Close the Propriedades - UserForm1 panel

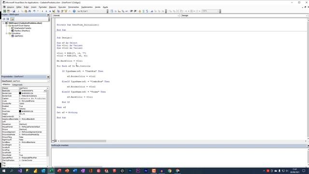click(48, 77)
